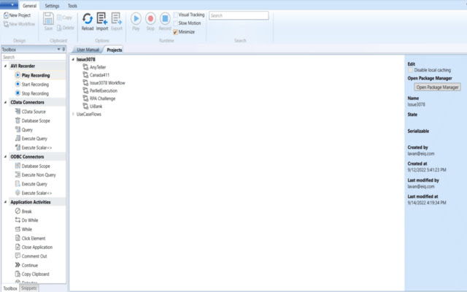Screen dimensions: 467x292
Task: Enable the Slow Motion checkbox
Action: coord(175,23)
